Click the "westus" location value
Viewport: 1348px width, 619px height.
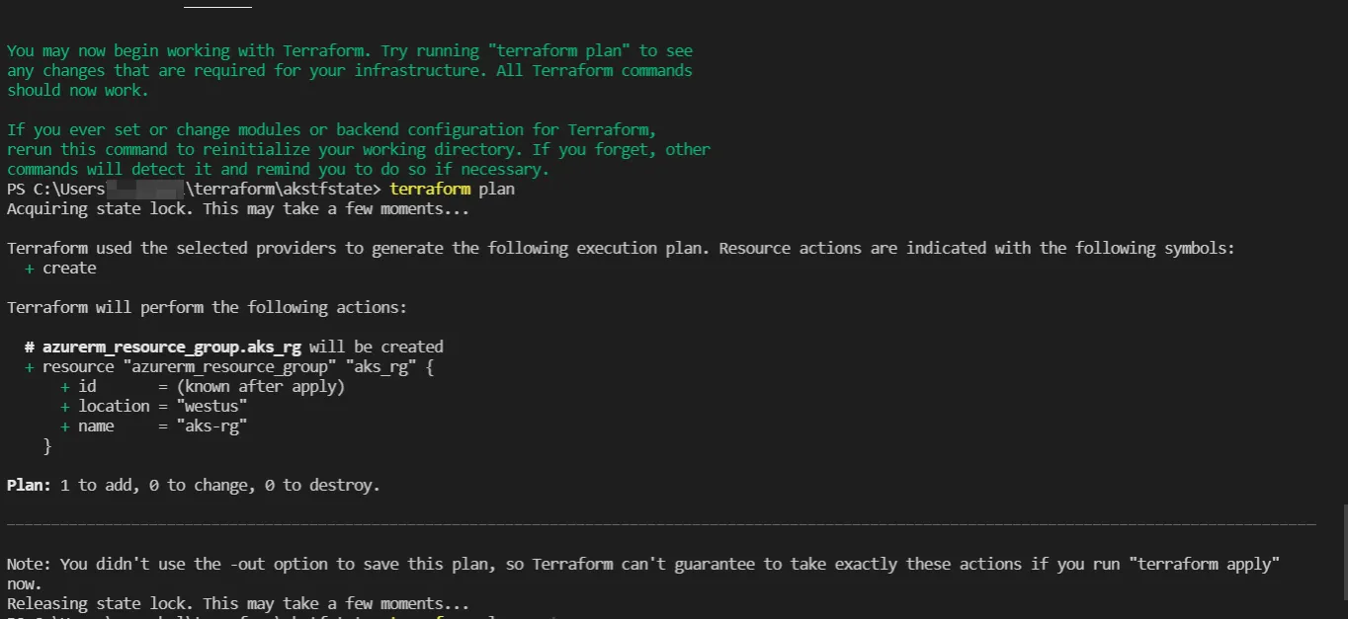point(211,406)
